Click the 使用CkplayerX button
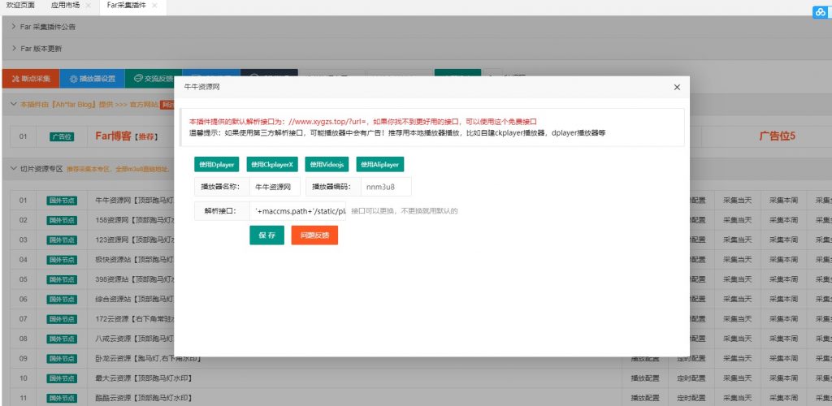 [271, 164]
